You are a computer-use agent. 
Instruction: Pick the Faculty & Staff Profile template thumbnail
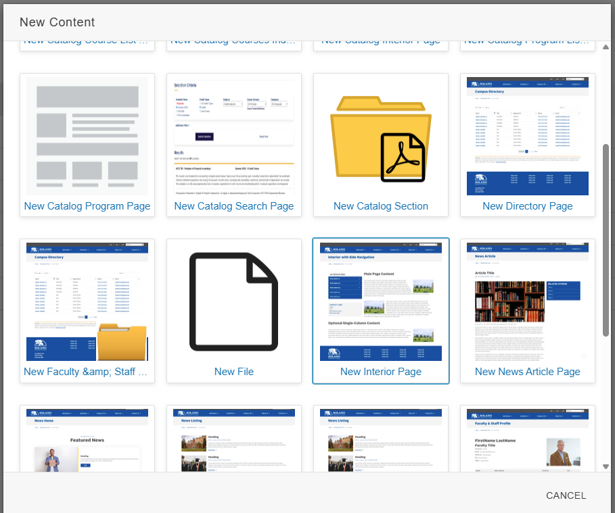528,440
